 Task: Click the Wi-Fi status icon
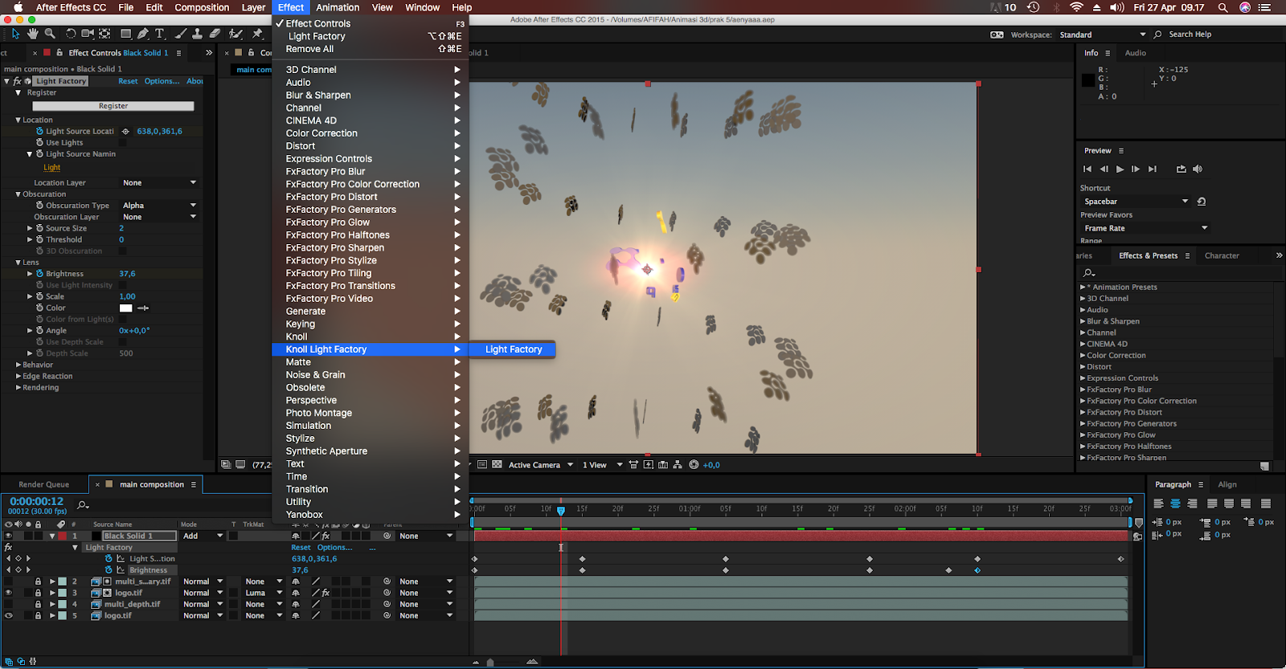pyautogui.click(x=1076, y=7)
